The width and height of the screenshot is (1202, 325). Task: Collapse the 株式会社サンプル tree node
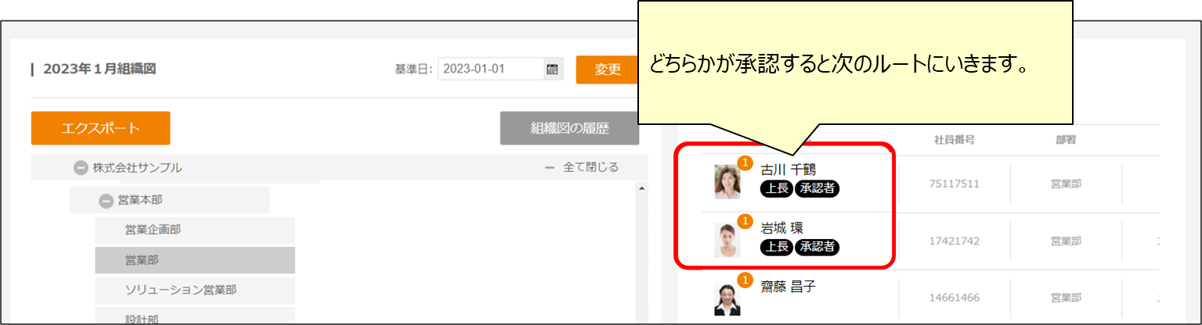[81, 168]
